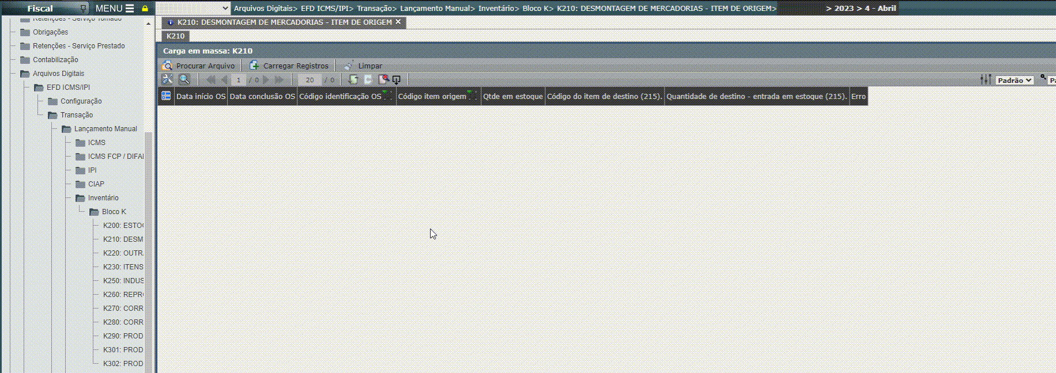Screen dimensions: 1056x373
Task: Click the page size field showing 20
Action: coord(310,80)
